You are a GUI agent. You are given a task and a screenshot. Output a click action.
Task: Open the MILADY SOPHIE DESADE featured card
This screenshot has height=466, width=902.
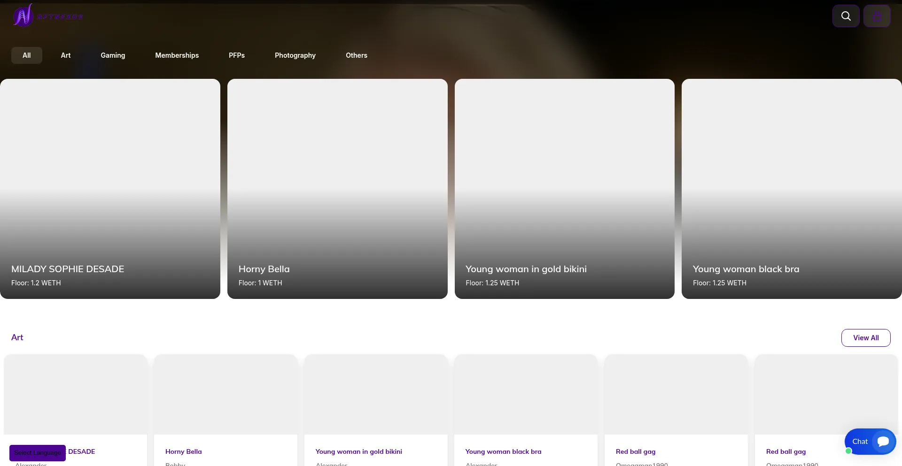[x=110, y=189]
